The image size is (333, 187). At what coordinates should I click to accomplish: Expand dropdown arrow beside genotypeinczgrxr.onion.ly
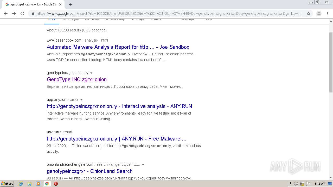(x=91, y=73)
